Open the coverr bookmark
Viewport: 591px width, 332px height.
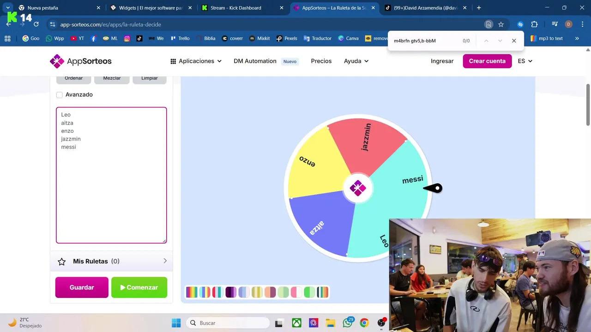pos(232,38)
